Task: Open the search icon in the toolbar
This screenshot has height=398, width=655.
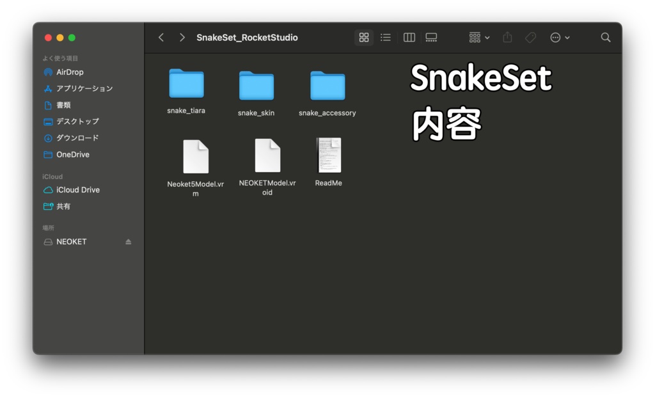Action: point(605,37)
